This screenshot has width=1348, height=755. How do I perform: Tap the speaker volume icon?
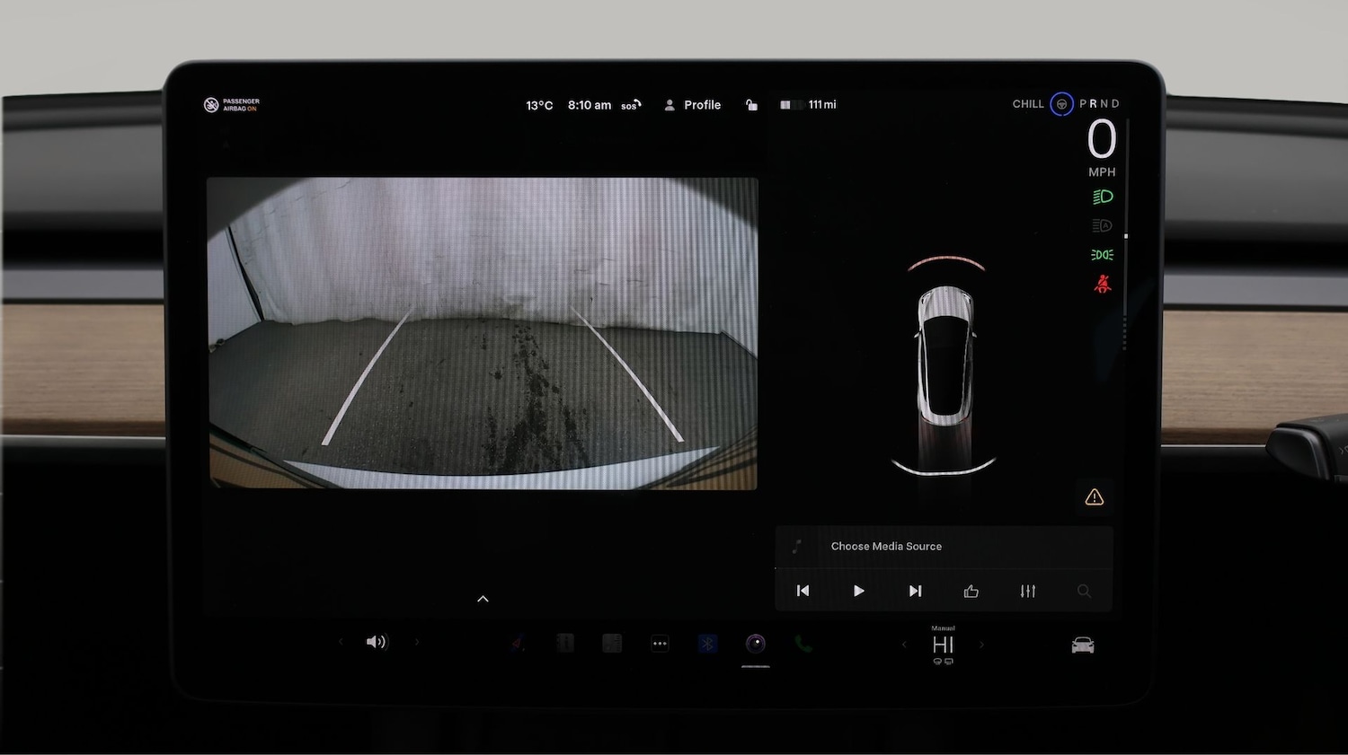tap(377, 641)
